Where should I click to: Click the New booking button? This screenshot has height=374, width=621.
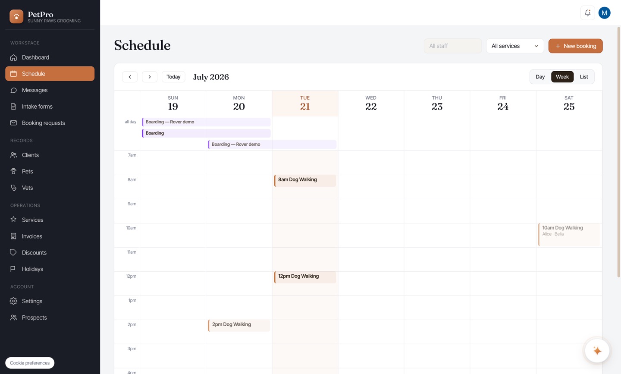click(575, 46)
